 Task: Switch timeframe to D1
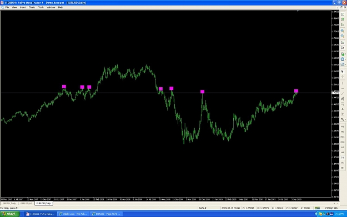pos(343,158)
